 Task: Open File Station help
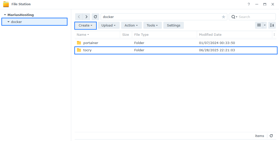(x=249, y=4)
